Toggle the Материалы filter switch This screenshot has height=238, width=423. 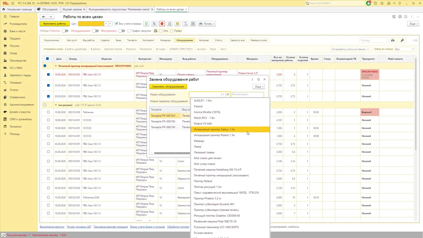coord(121,31)
